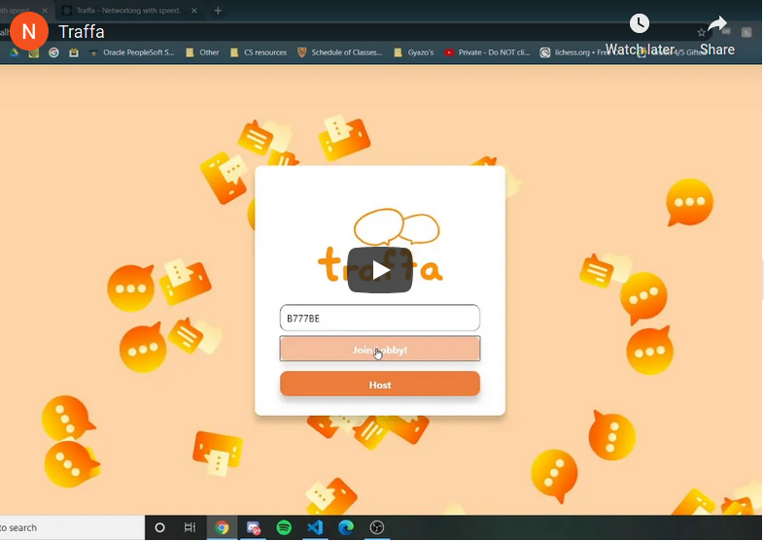
Task: Switch to the Traffa - Networking with speed tab
Action: (128, 11)
